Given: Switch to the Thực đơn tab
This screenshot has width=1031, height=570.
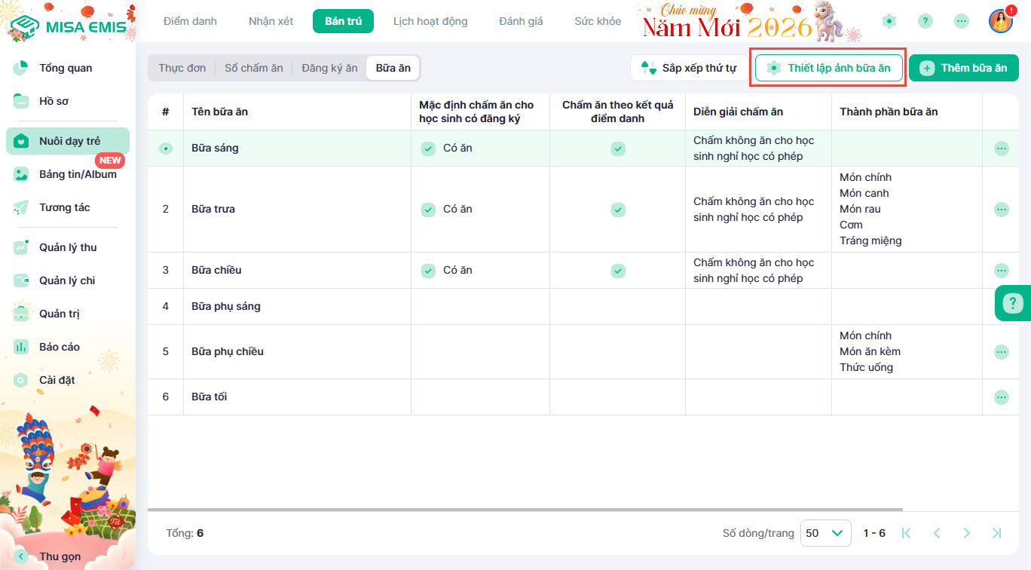Looking at the screenshot, I should coord(182,68).
